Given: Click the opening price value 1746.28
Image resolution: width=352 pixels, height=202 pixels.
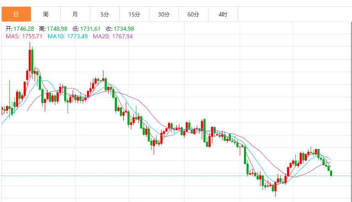Looking at the screenshot, I should click(24, 29).
